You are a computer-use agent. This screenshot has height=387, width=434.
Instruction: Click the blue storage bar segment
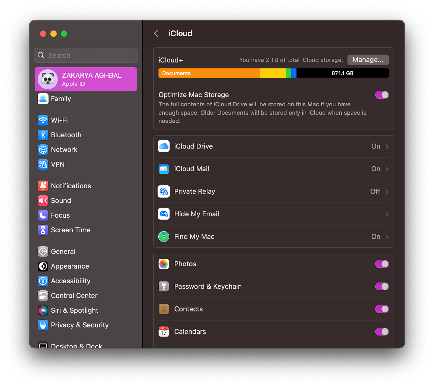point(294,73)
